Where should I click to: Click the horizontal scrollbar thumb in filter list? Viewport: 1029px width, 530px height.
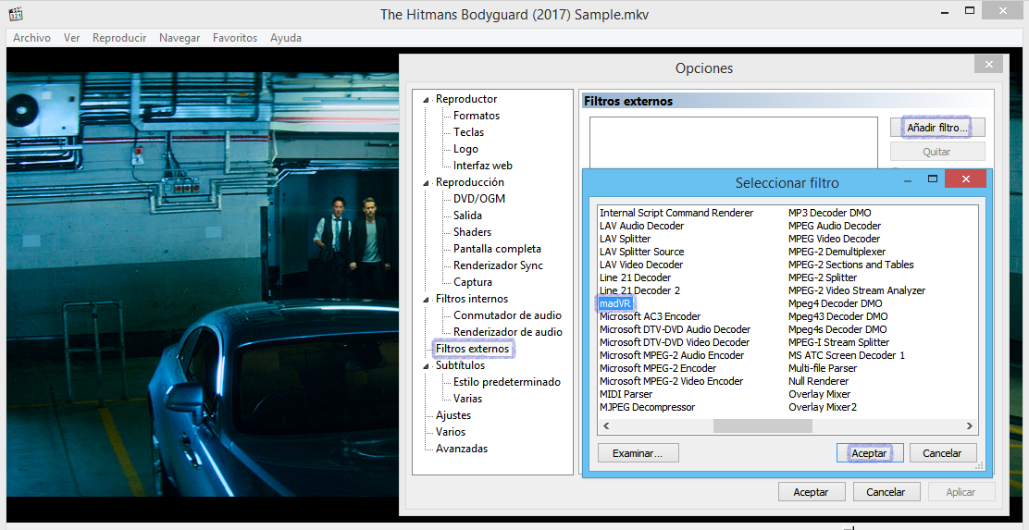762,426
